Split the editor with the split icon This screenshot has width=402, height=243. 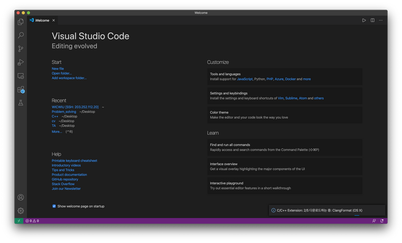click(x=373, y=20)
